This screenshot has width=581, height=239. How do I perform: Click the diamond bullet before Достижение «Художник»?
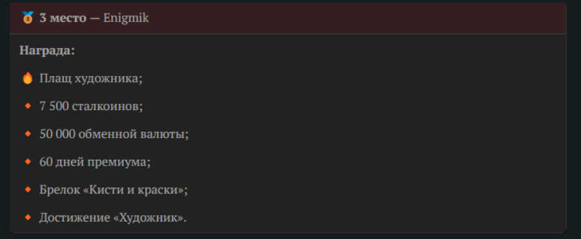click(28, 218)
